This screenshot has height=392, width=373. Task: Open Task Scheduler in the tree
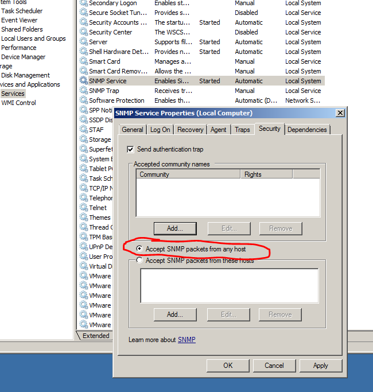coord(22,11)
